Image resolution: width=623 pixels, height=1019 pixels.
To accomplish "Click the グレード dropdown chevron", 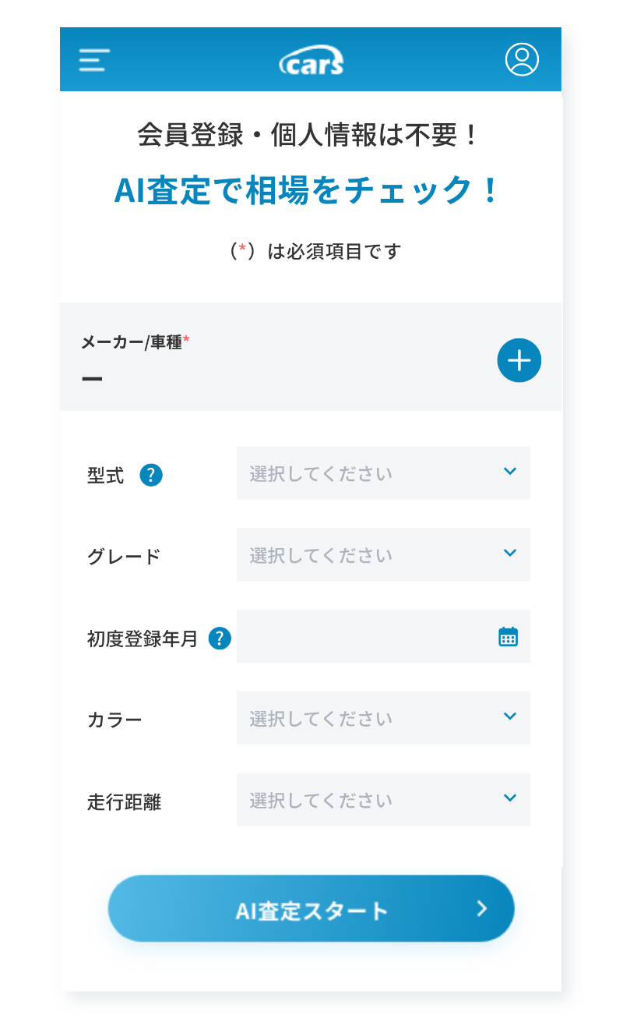I will [x=510, y=553].
